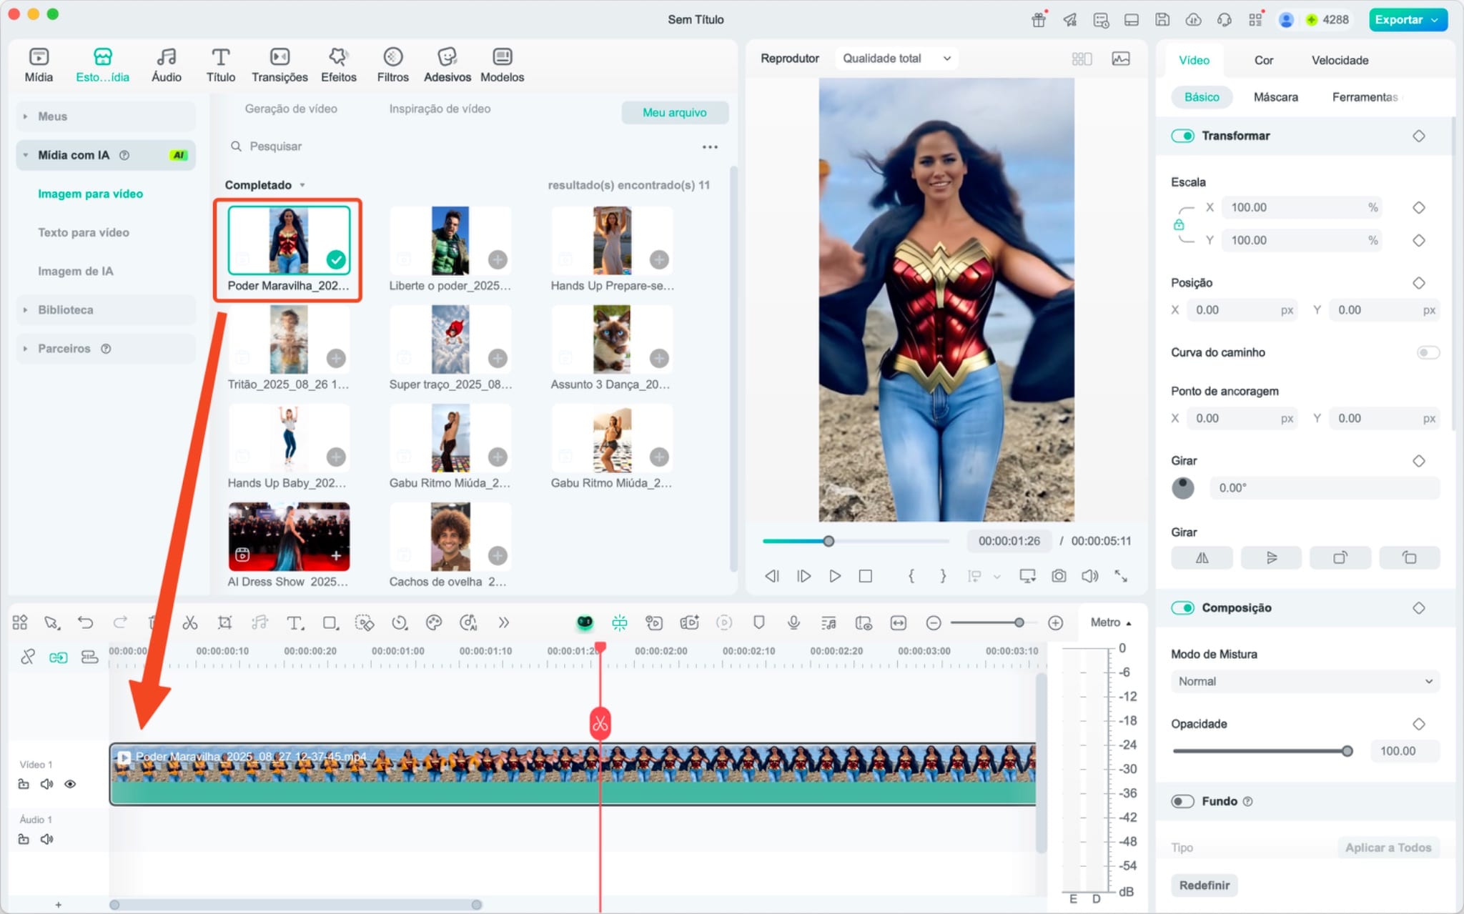
Task: Switch to the Máscara sub-tab
Action: pyautogui.click(x=1275, y=97)
